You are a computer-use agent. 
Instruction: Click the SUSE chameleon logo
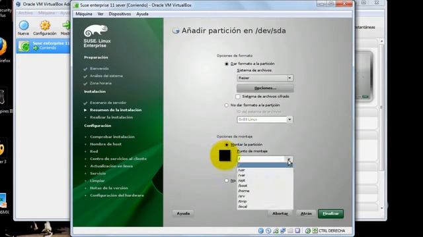tap(96, 31)
